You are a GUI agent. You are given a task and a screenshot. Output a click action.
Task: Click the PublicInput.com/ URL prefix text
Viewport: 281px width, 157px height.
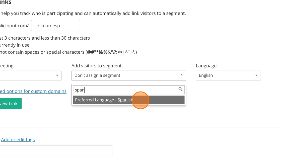point(14,26)
